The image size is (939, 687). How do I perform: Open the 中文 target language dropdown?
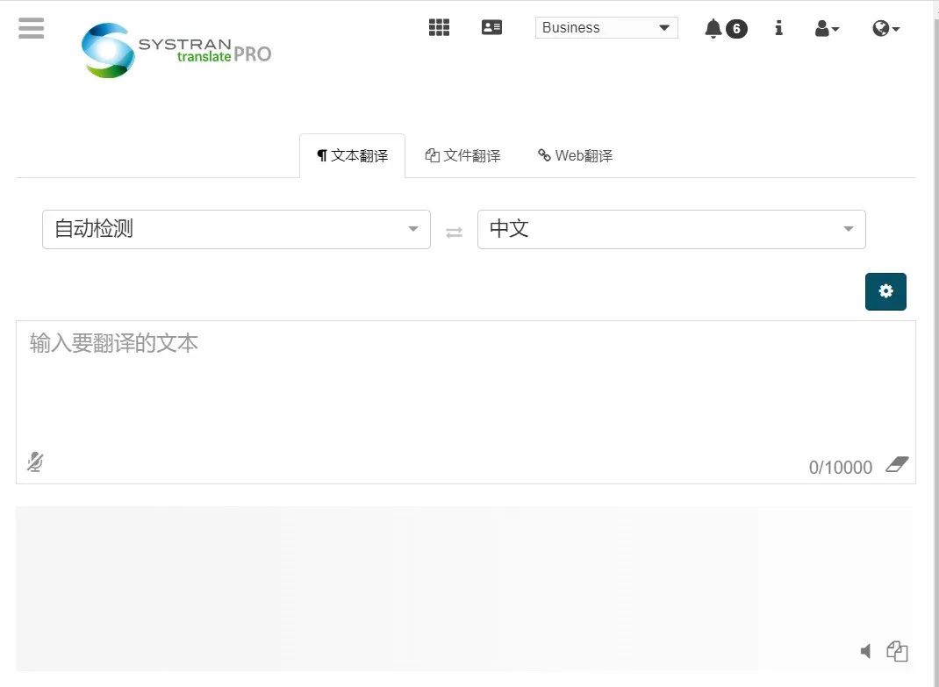tap(671, 229)
